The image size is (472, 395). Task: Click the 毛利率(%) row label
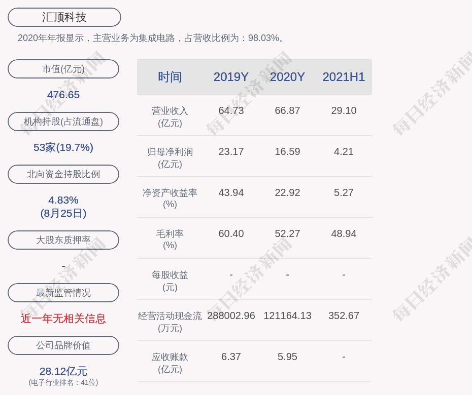(170, 240)
